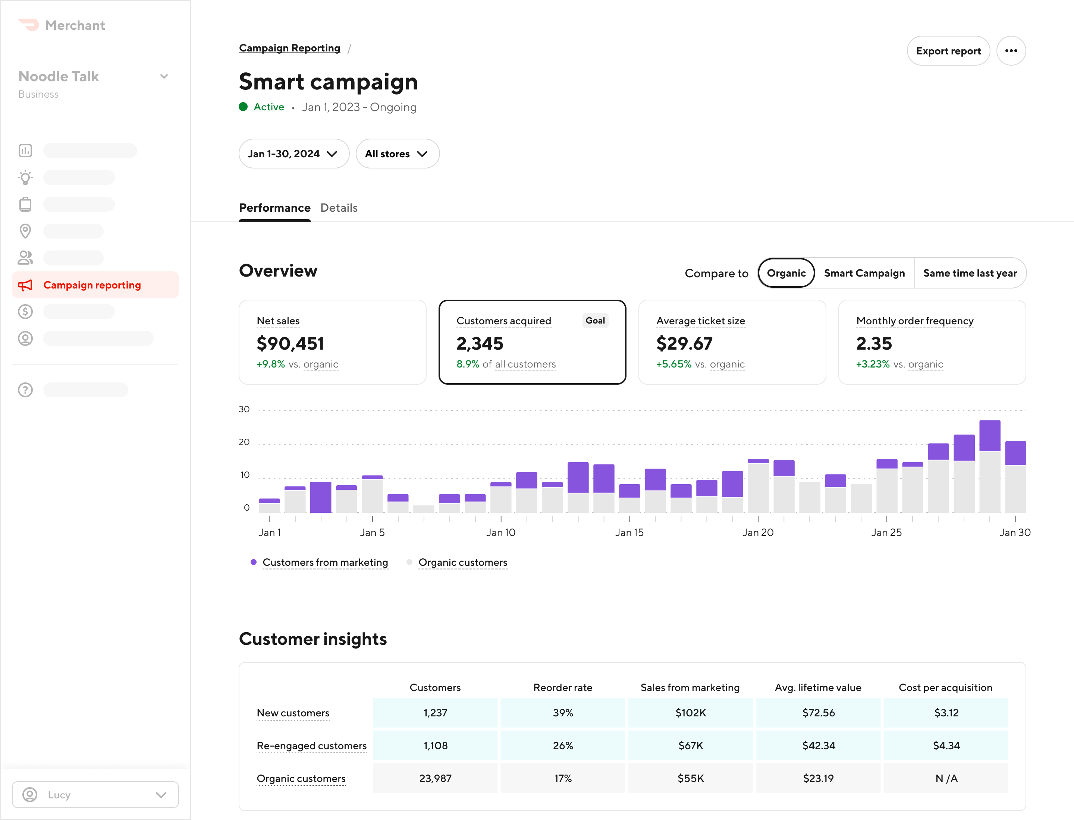Click the Export report button
The height and width of the screenshot is (820, 1074).
(948, 51)
